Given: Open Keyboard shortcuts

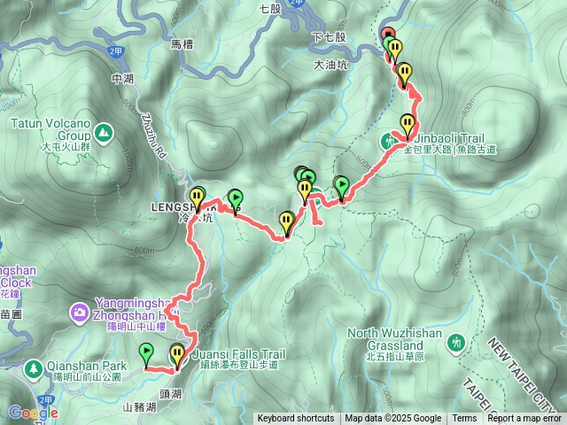Looking at the screenshot, I should click(x=296, y=419).
